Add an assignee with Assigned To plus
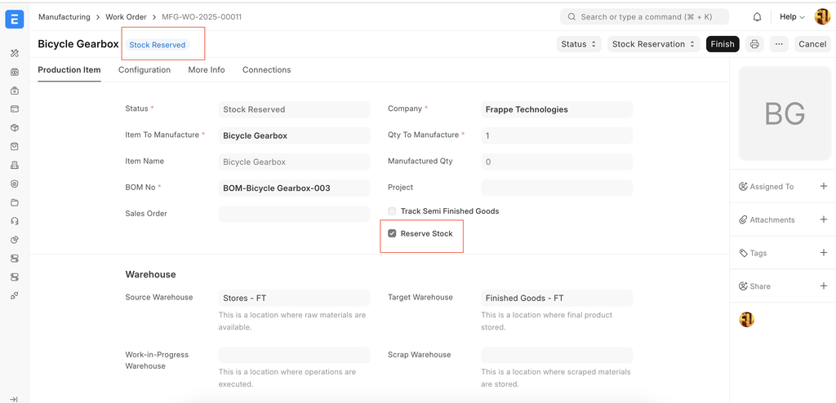Image resolution: width=836 pixels, height=403 pixels. 823,187
